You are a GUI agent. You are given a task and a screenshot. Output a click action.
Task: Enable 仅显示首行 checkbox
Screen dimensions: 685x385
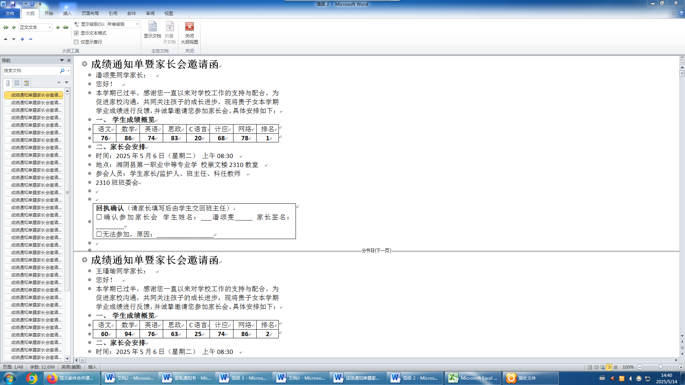click(x=76, y=42)
